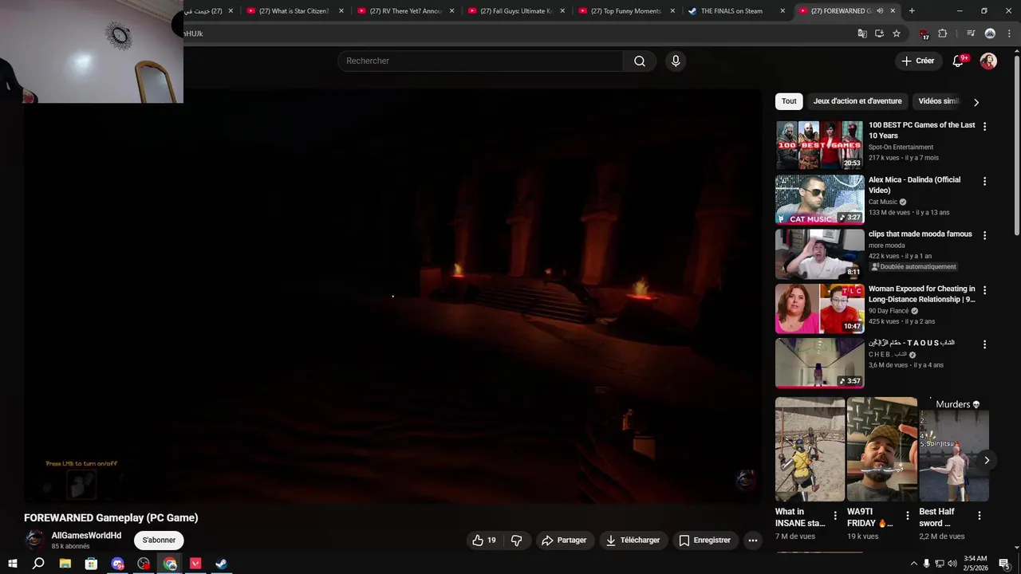Select Jeux d'action et d'aventure chip
Image resolution: width=1021 pixels, height=574 pixels.
857,101
